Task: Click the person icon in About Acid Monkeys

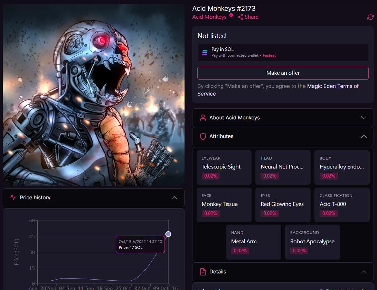Action: coord(203,118)
